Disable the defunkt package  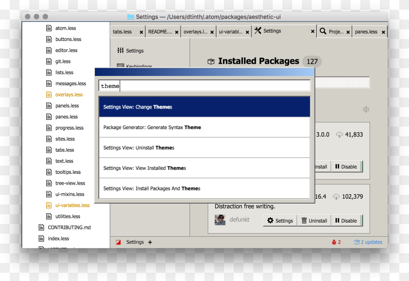click(346, 221)
